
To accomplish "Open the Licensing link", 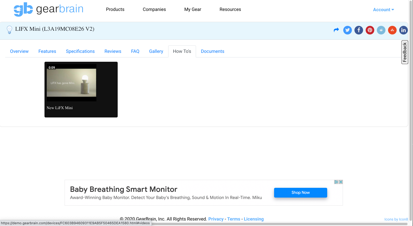I will (x=254, y=219).
